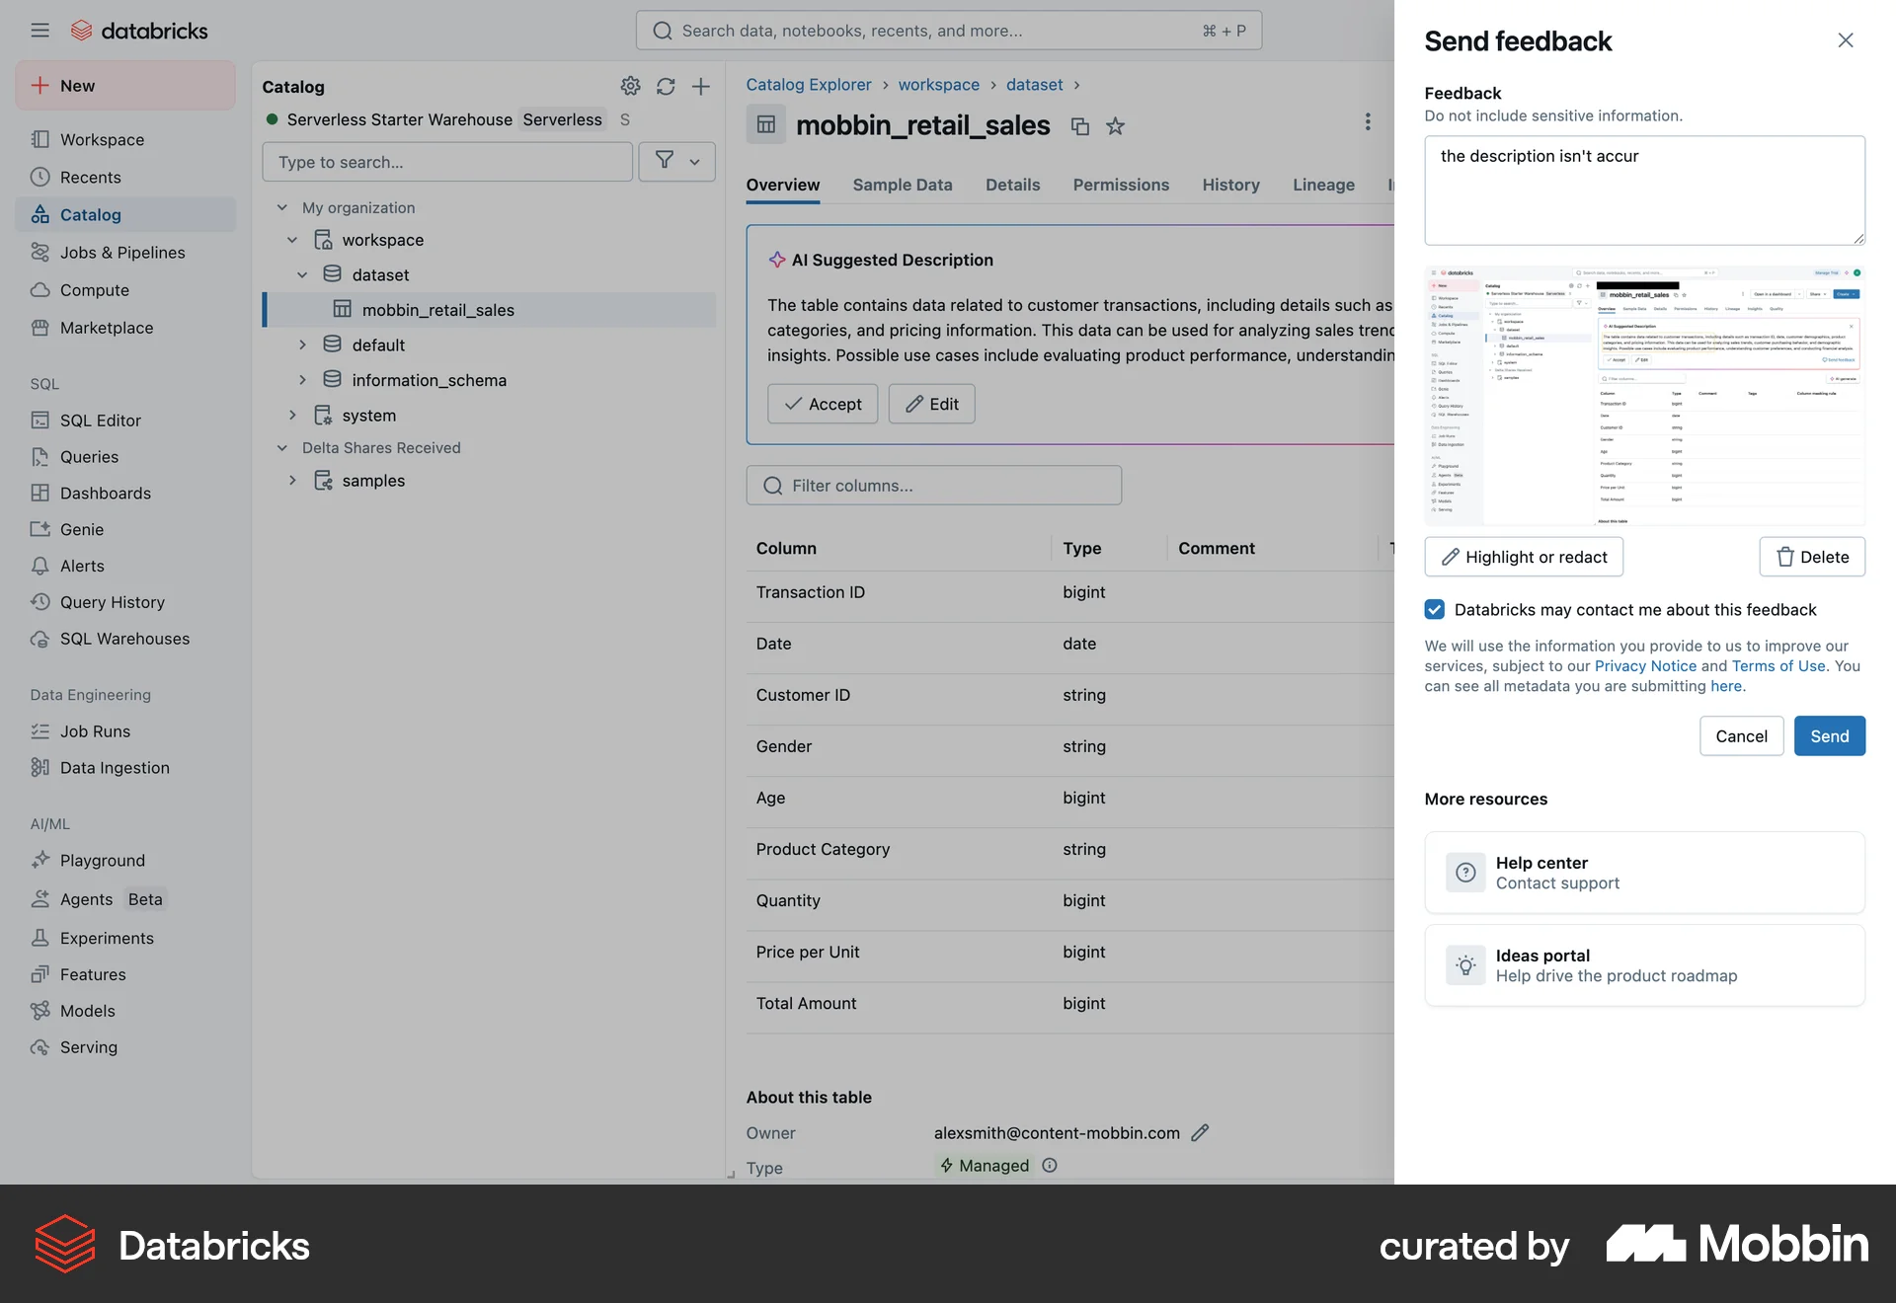The width and height of the screenshot is (1896, 1303).
Task: Open Data Ingestion in the sidebar
Action: (x=114, y=767)
